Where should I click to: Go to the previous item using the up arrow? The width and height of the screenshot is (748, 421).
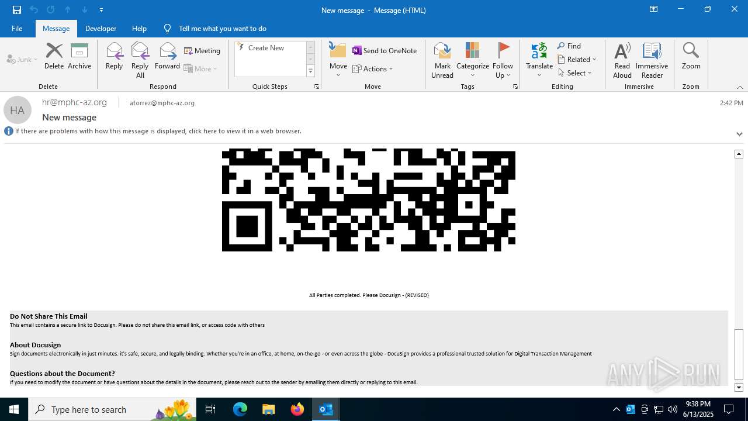(68, 10)
